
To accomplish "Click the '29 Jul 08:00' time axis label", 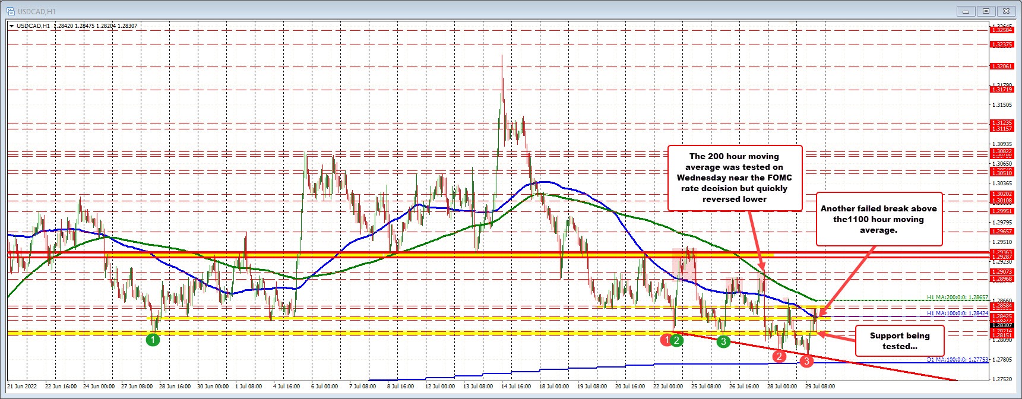I will (820, 387).
